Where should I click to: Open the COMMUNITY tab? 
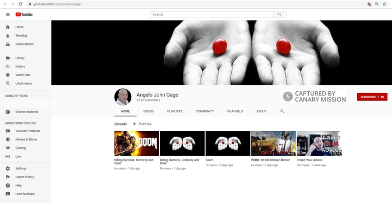(205, 111)
